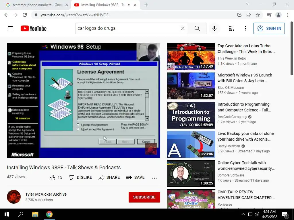This screenshot has width=294, height=220.
Task: Click the video player area
Action: 84,101
